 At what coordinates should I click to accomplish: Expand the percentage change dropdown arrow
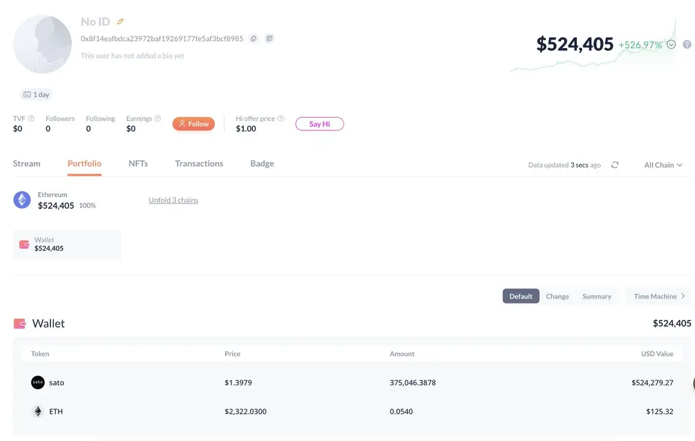pos(671,45)
